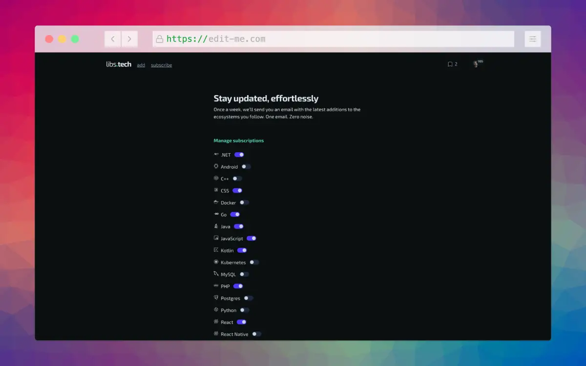Enable the React Native toggle
This screenshot has height=366, width=586.
coord(257,334)
